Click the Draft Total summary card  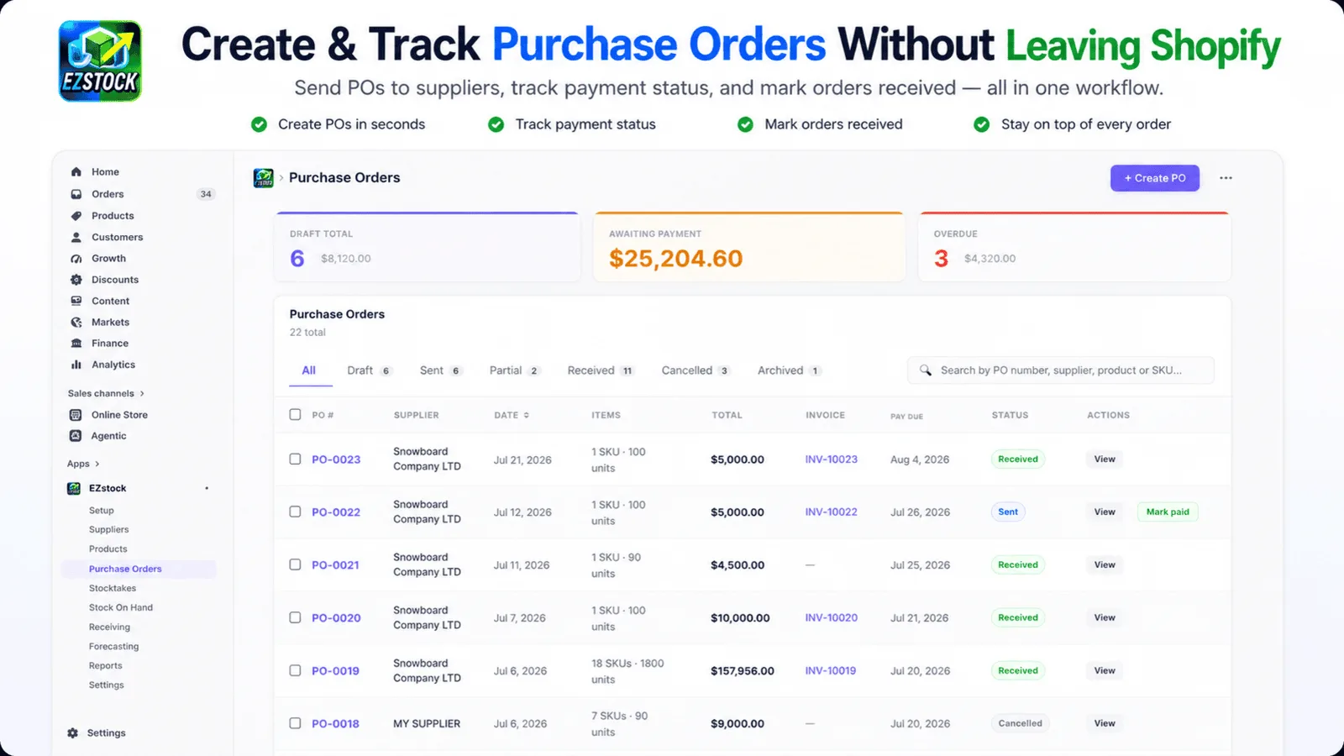click(428, 247)
